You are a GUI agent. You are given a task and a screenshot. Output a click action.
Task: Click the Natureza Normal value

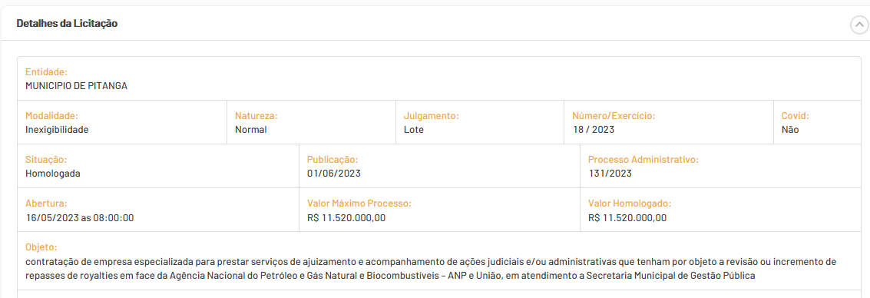pyautogui.click(x=251, y=130)
